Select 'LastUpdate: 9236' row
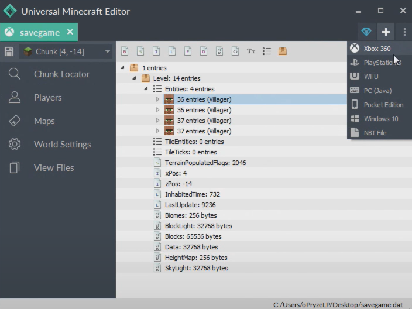The width and height of the screenshot is (412, 309). pyautogui.click(x=264, y=205)
